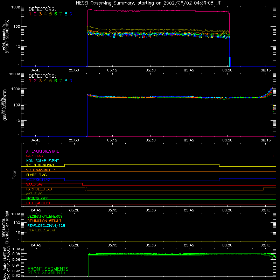The height and width of the screenshot is (280, 280).
Task: Pick detector 7 in the rear segments legend
Action: tap(61, 81)
